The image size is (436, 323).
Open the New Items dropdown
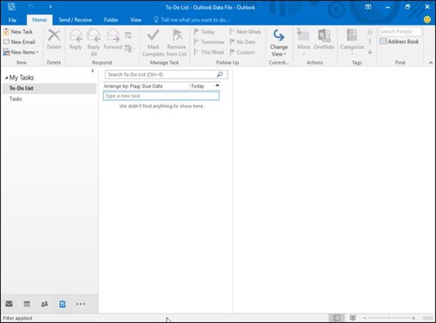(21, 52)
